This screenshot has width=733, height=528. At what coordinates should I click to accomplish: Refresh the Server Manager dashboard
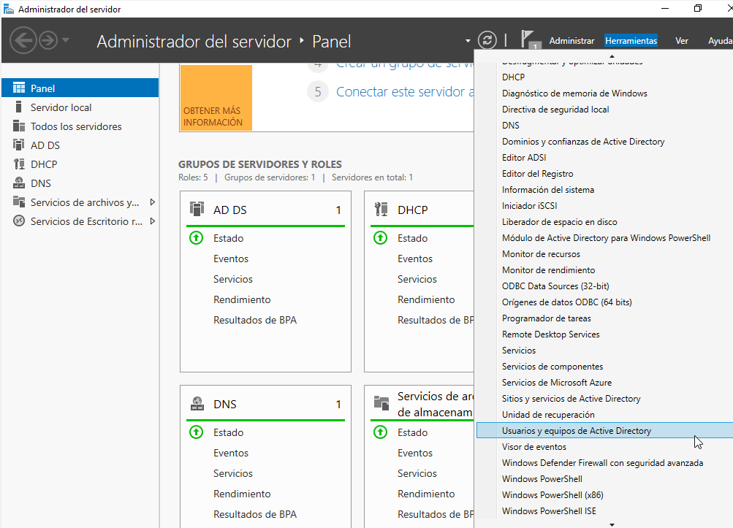487,40
